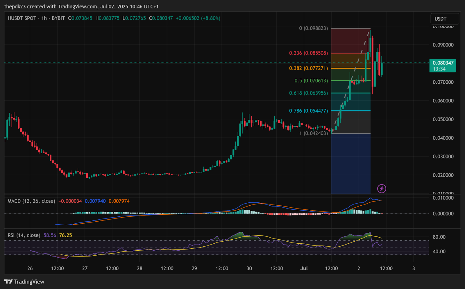The width and height of the screenshot is (465, 289).
Task: Click the MACD histogram value -0.000034
Action: coord(70,201)
